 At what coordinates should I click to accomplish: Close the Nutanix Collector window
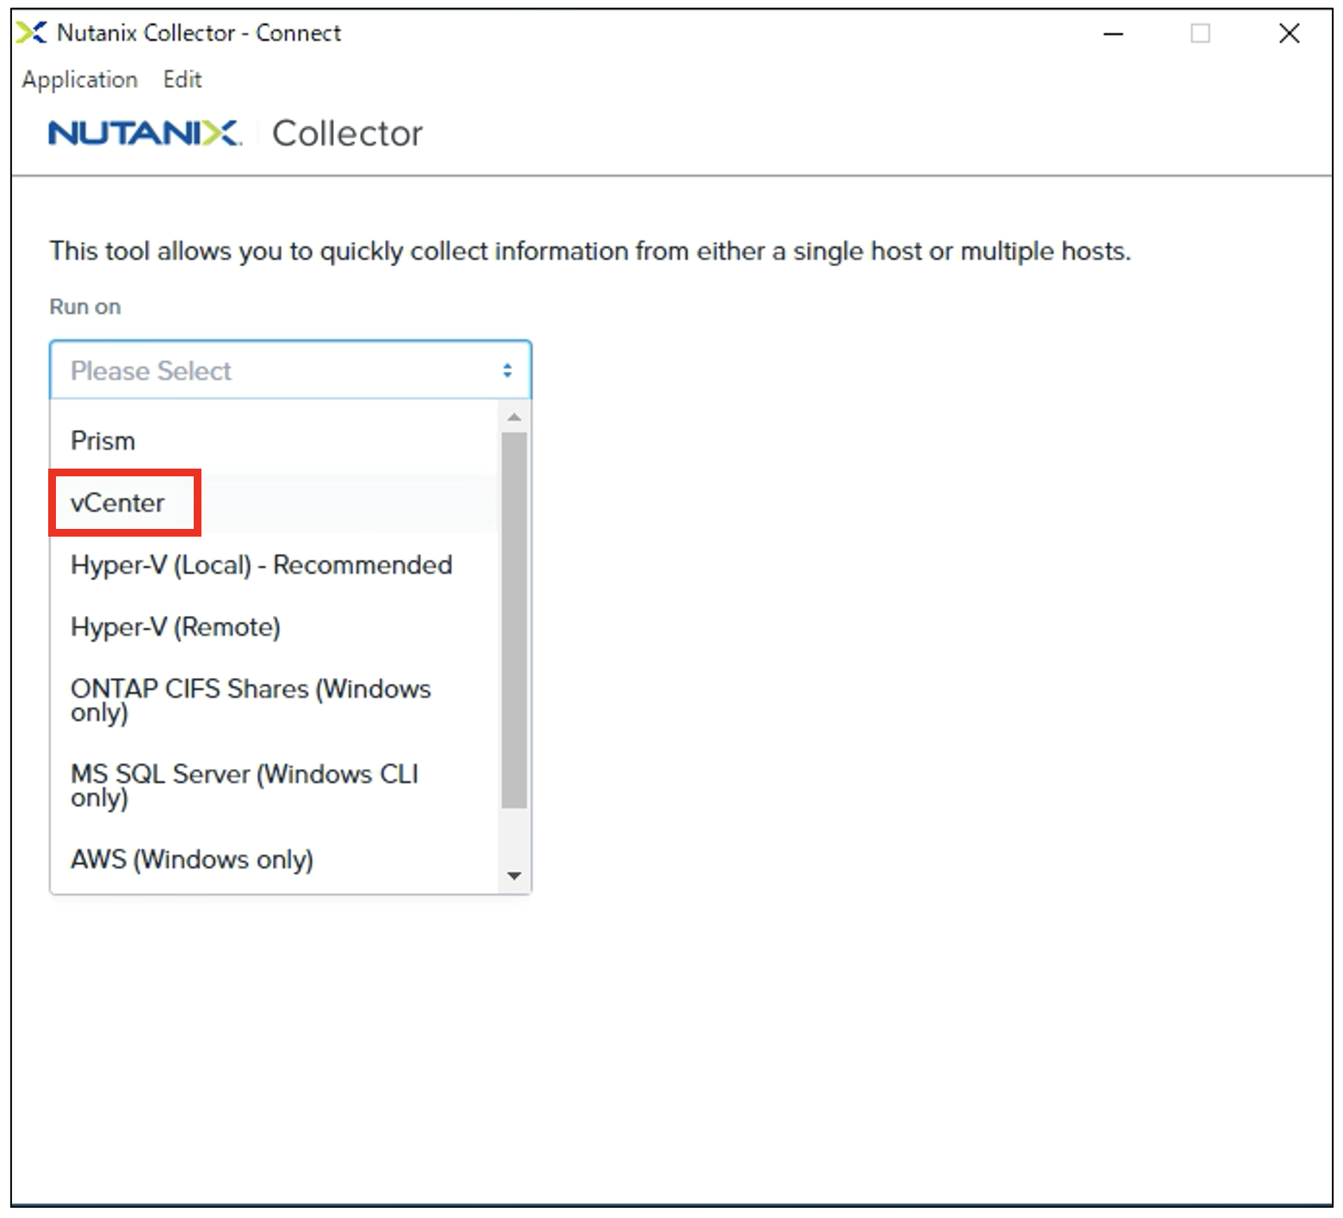(1289, 34)
